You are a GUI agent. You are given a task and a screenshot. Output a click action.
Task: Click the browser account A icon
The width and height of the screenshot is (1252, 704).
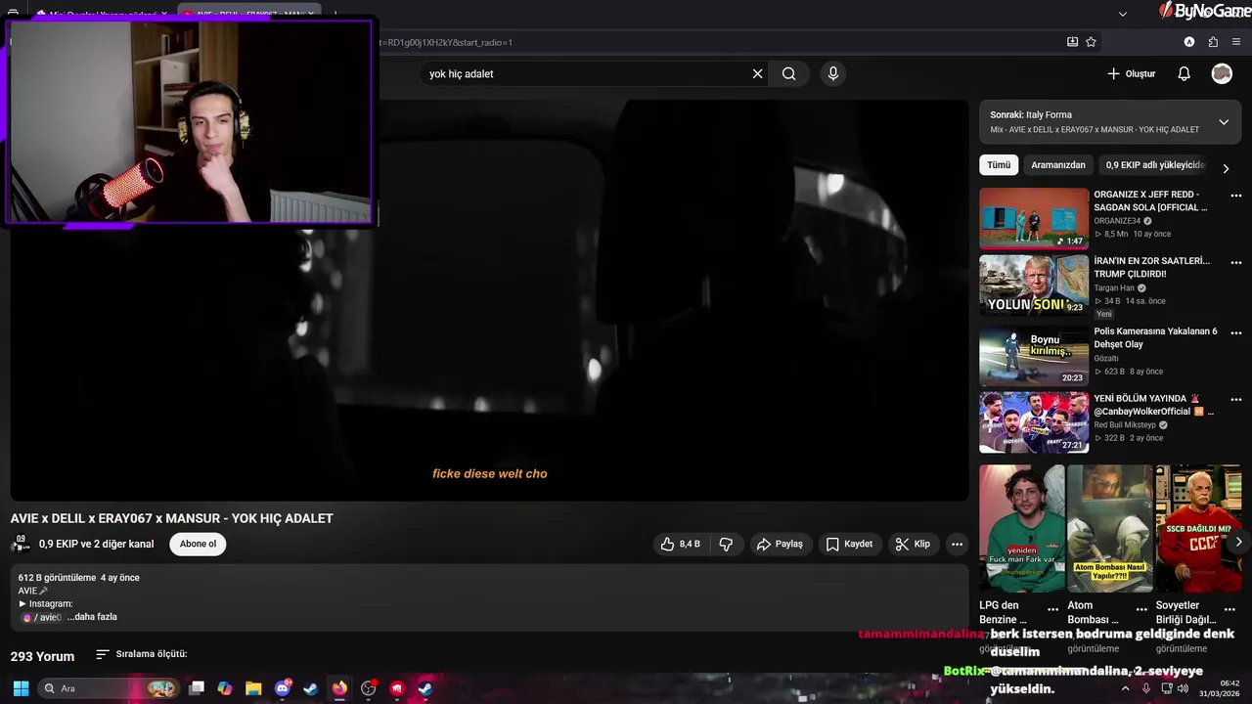point(1189,42)
